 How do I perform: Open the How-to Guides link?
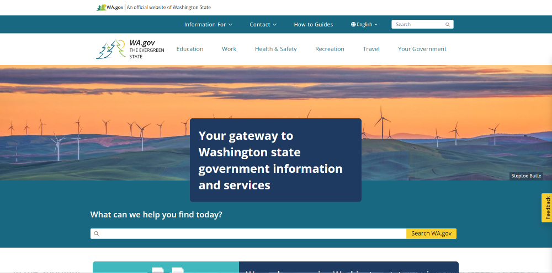(x=314, y=25)
